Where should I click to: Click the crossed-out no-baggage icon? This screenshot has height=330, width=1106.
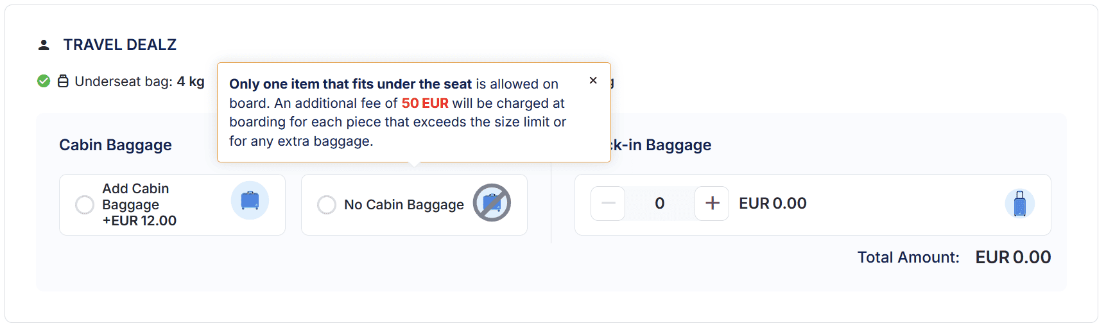492,203
